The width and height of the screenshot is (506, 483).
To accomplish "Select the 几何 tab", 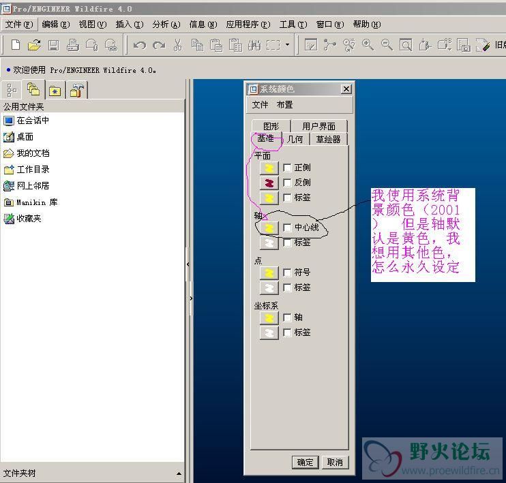I will point(295,139).
